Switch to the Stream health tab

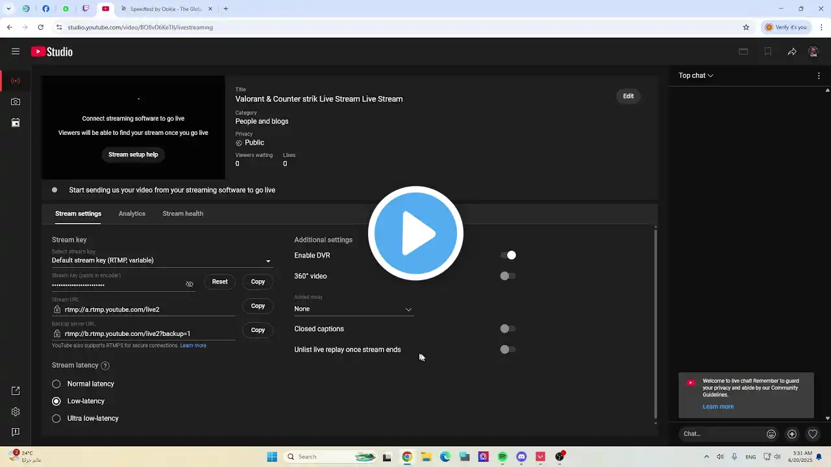[182, 213]
